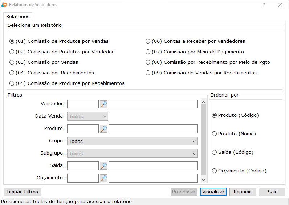The width and height of the screenshot is (289, 205).
Task: Open the Data Venda dropdown
Action: coord(87,116)
